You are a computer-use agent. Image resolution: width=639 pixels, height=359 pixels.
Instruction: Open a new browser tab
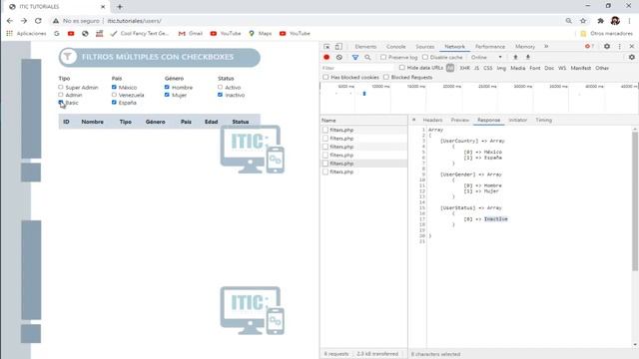pyautogui.click(x=120, y=7)
